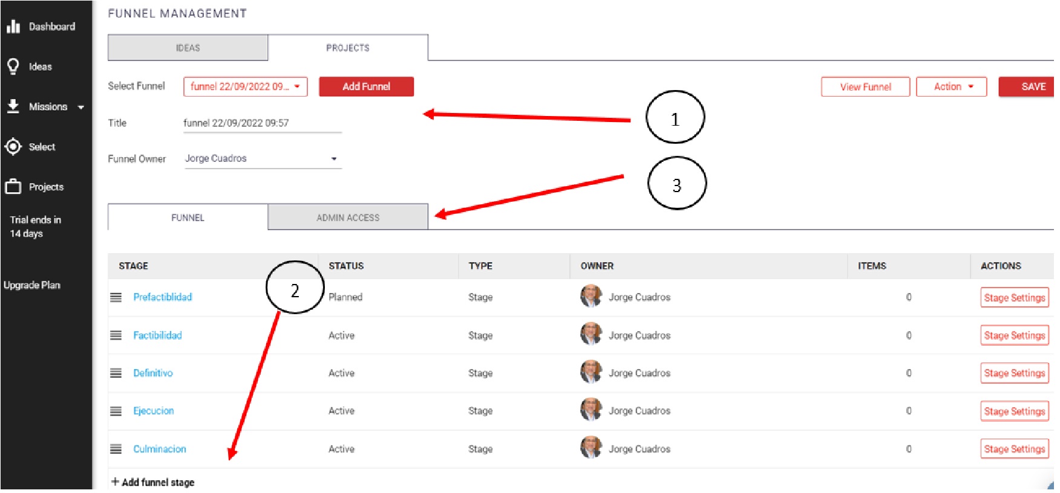
Task: Click the funnel Title input field
Action: tap(262, 123)
